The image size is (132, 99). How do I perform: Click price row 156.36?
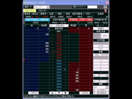click(x=59, y=75)
